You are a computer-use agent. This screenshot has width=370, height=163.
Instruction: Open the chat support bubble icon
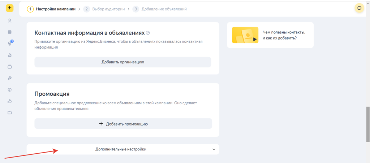(359, 8)
